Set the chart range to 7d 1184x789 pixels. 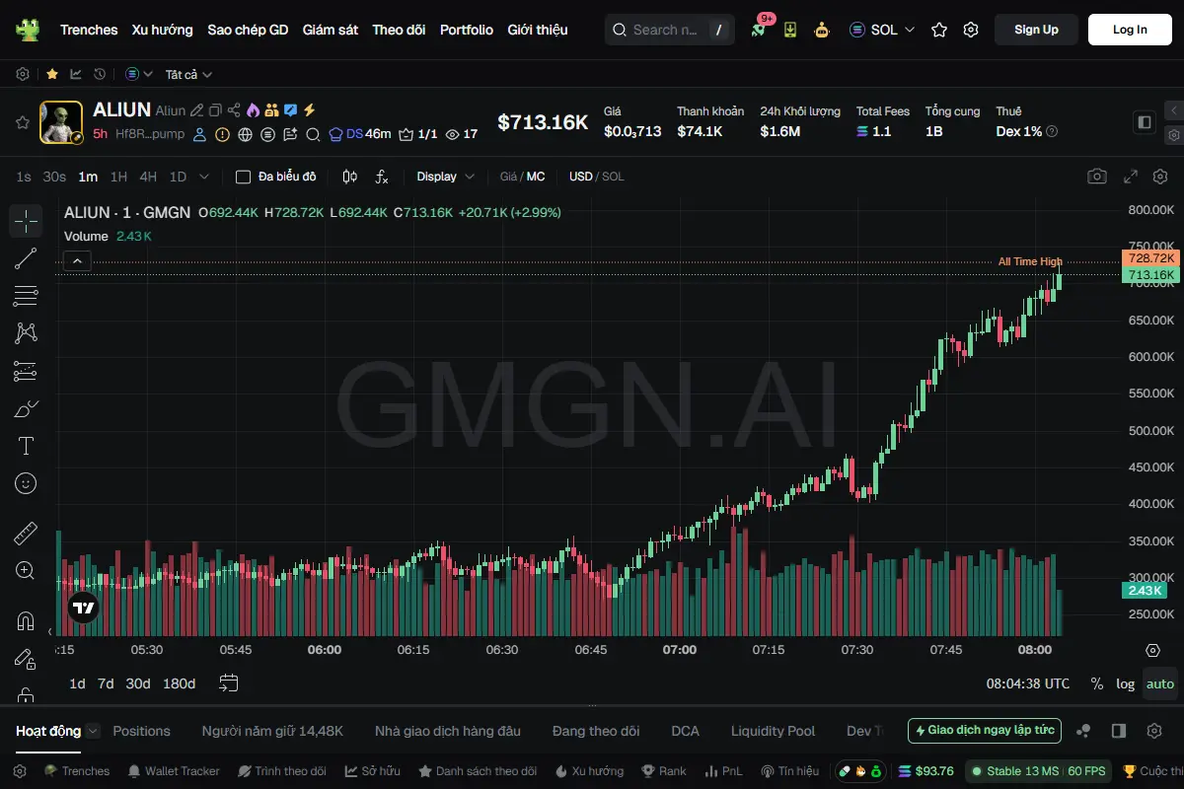(106, 683)
